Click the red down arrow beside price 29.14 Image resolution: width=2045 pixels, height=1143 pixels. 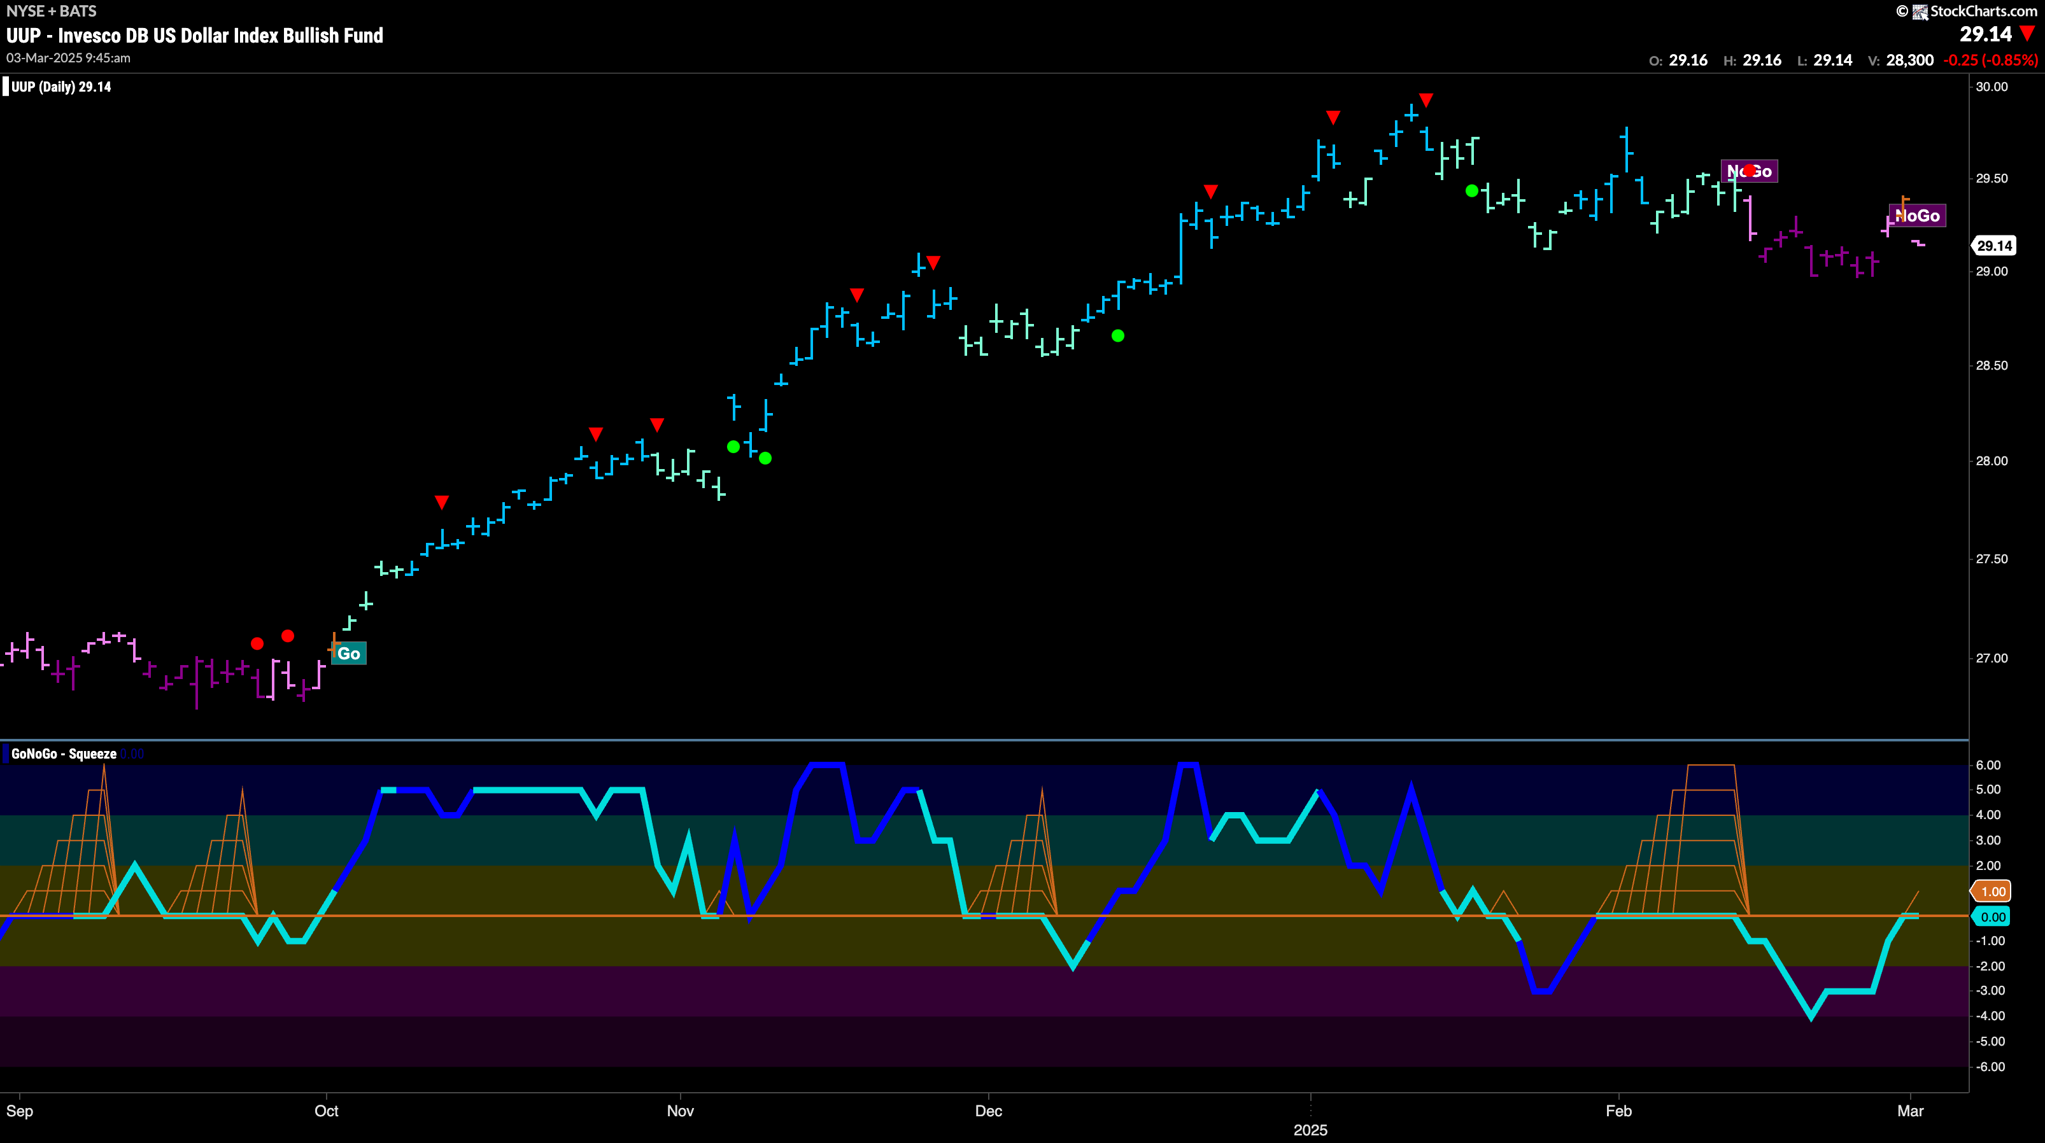2028,33
